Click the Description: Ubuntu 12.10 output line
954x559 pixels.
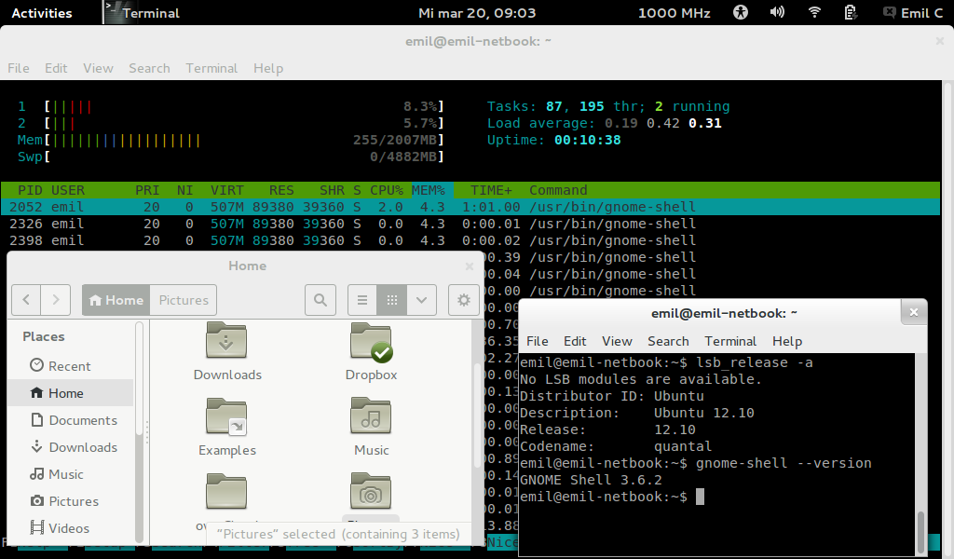(637, 413)
